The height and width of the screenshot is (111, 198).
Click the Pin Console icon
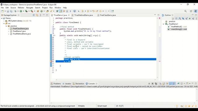click(178, 84)
